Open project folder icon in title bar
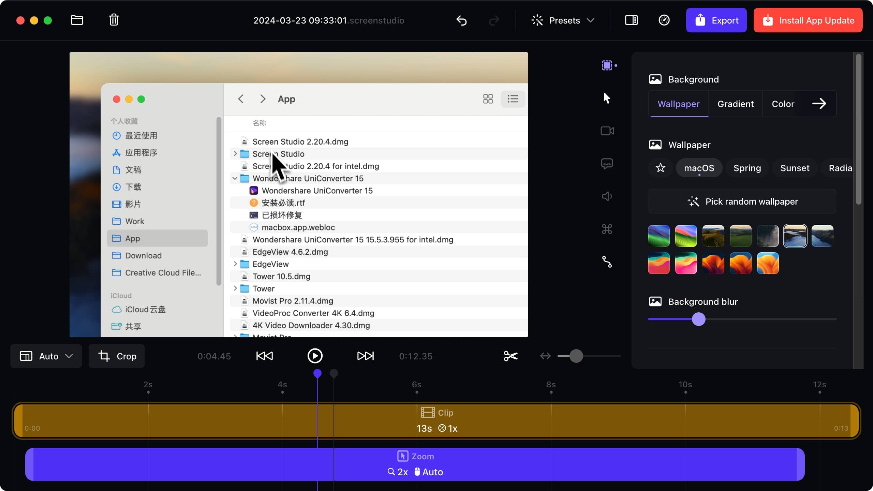 point(77,20)
